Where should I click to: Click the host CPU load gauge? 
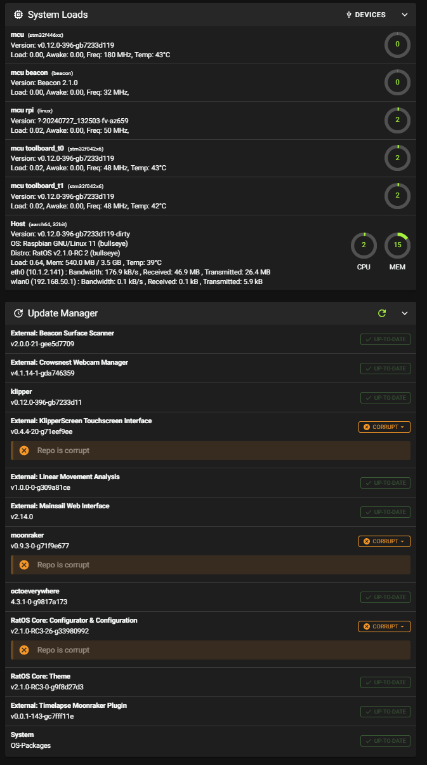click(364, 245)
